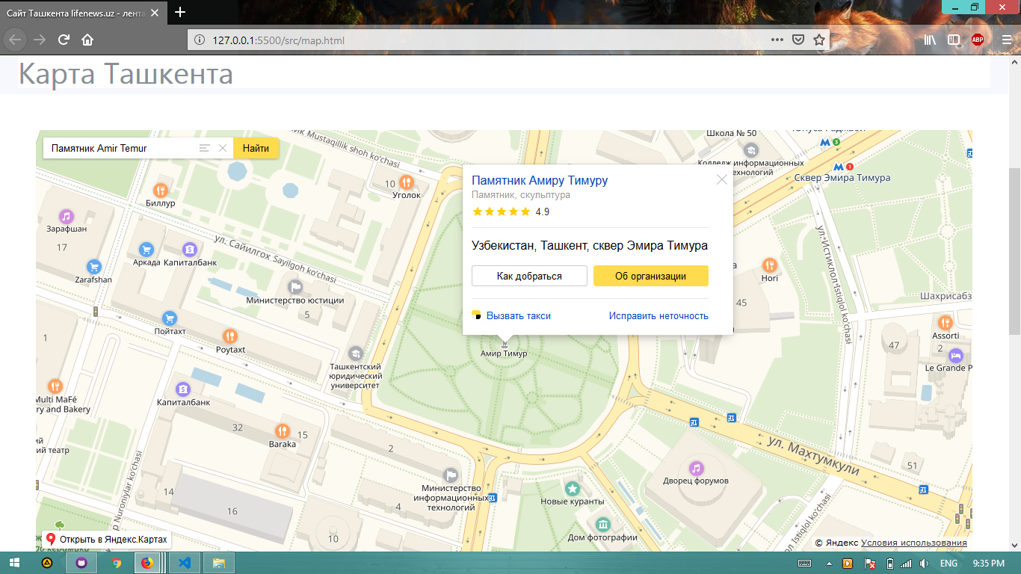Click Ташкентский юридический университет marker
The height and width of the screenshot is (574, 1021).
pyautogui.click(x=356, y=353)
